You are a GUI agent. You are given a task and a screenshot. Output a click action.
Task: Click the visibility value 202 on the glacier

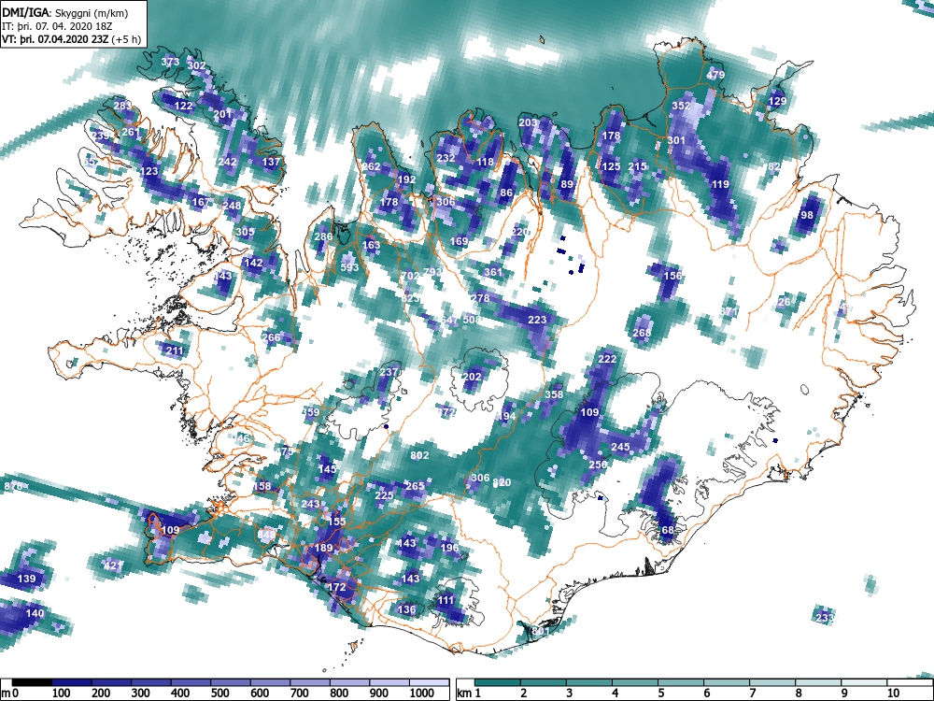(x=472, y=377)
